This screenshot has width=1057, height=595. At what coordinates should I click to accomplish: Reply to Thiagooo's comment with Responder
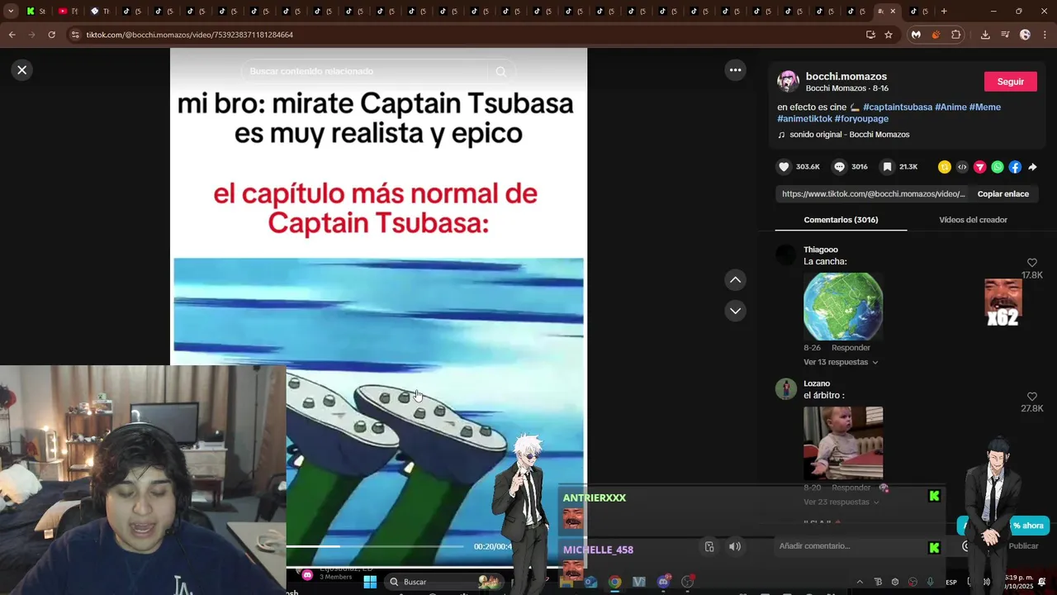pyautogui.click(x=851, y=348)
